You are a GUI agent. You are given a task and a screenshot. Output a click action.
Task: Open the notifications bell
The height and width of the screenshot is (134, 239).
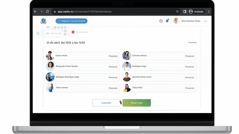(167, 21)
